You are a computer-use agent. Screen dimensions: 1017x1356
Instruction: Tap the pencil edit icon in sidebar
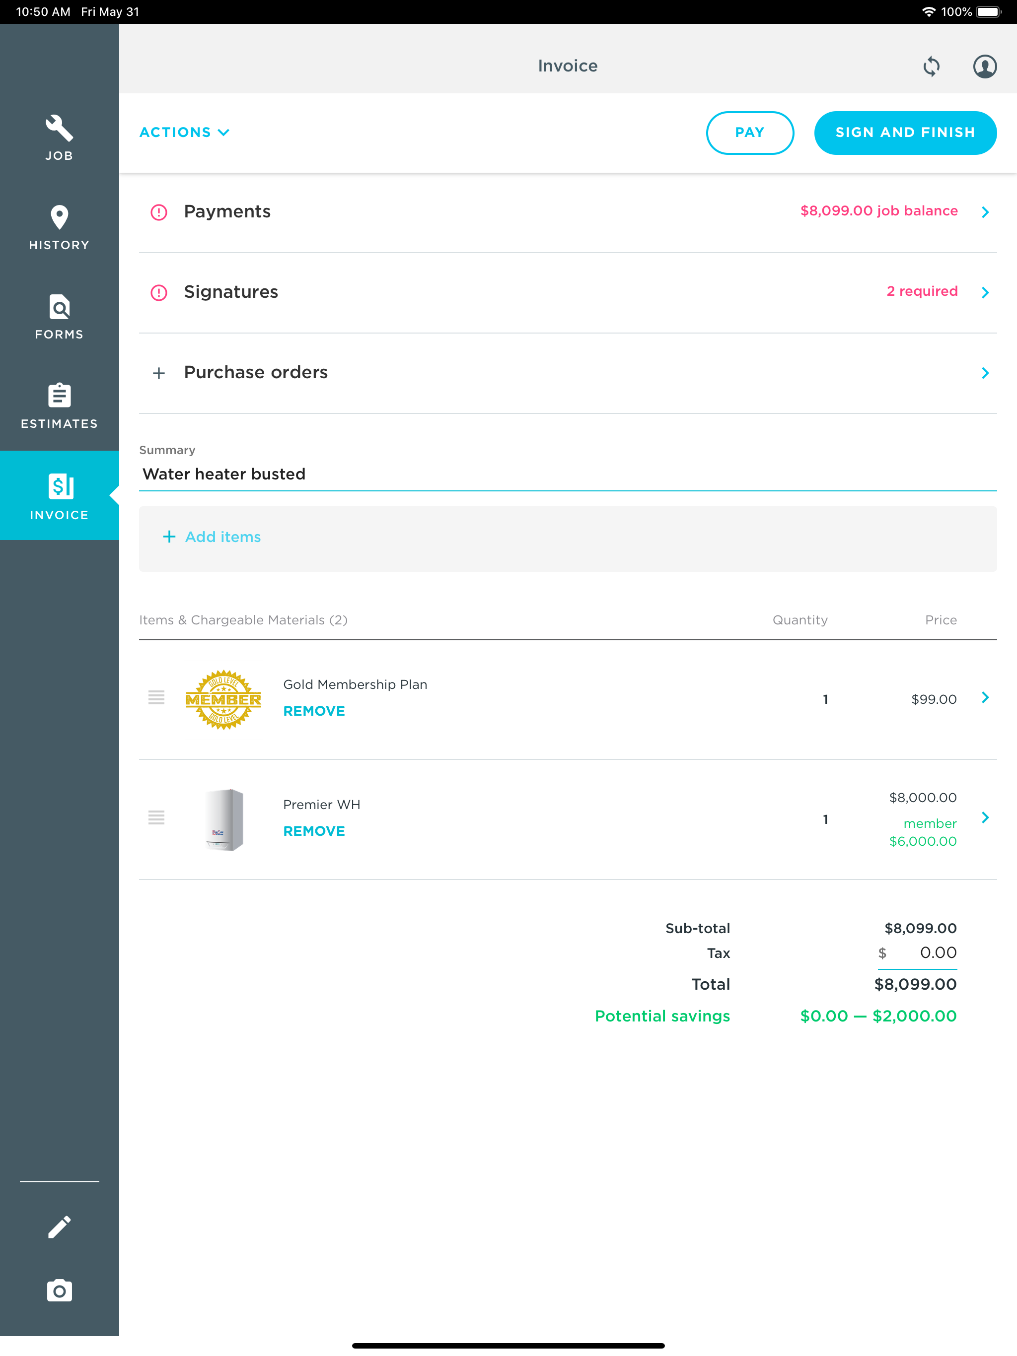pos(60,1226)
